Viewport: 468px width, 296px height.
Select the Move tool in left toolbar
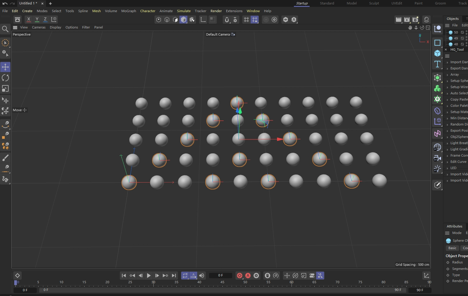pyautogui.click(x=5, y=67)
